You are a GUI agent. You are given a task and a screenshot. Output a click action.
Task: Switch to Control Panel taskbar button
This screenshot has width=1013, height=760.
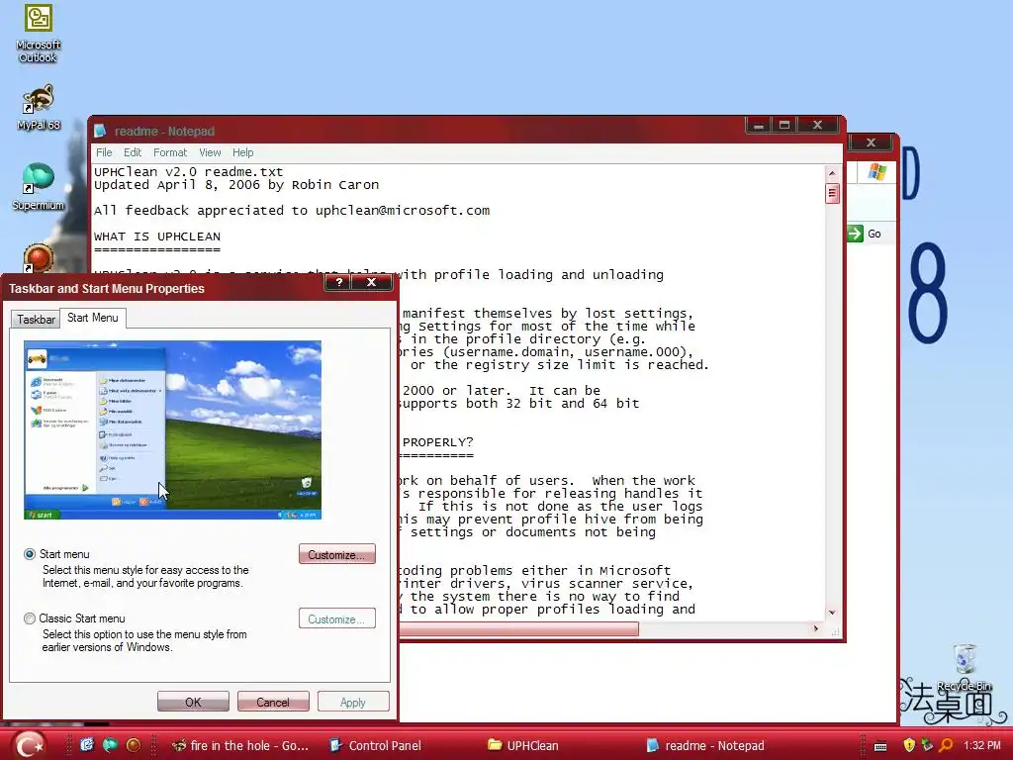tap(376, 746)
